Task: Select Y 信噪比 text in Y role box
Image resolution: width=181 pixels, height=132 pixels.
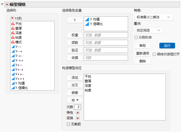Action: [x=96, y=24]
